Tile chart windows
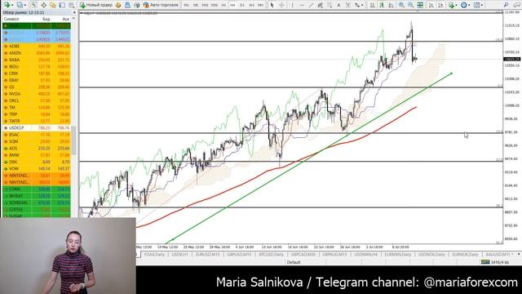Viewport: 522px width, 294px height. click(420, 5)
